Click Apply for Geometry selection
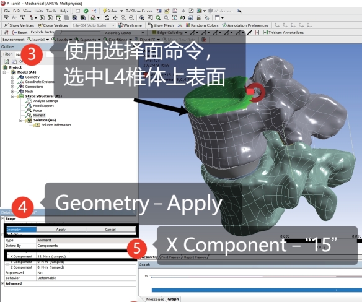Image resolution: width=362 pixels, height=302 pixels. 61,230
